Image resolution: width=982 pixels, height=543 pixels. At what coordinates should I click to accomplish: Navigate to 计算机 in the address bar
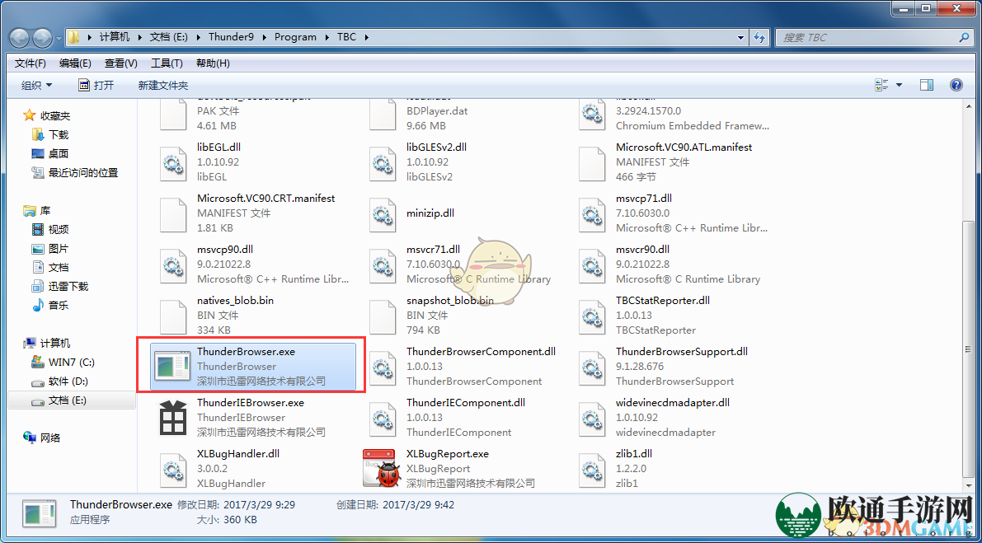click(x=115, y=37)
